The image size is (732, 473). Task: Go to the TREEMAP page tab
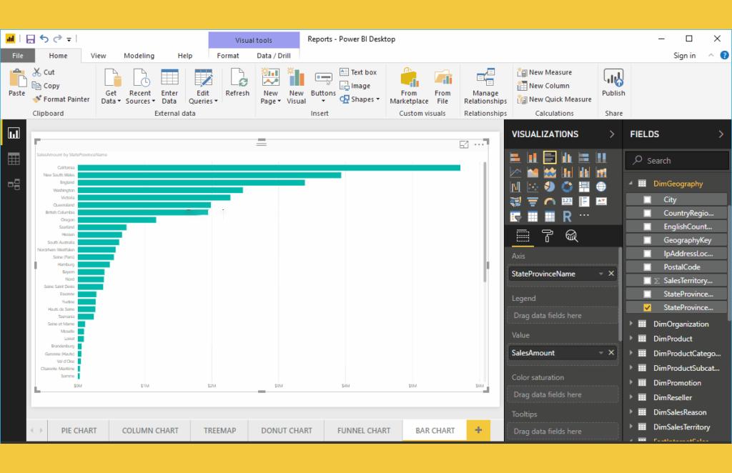[x=220, y=431]
